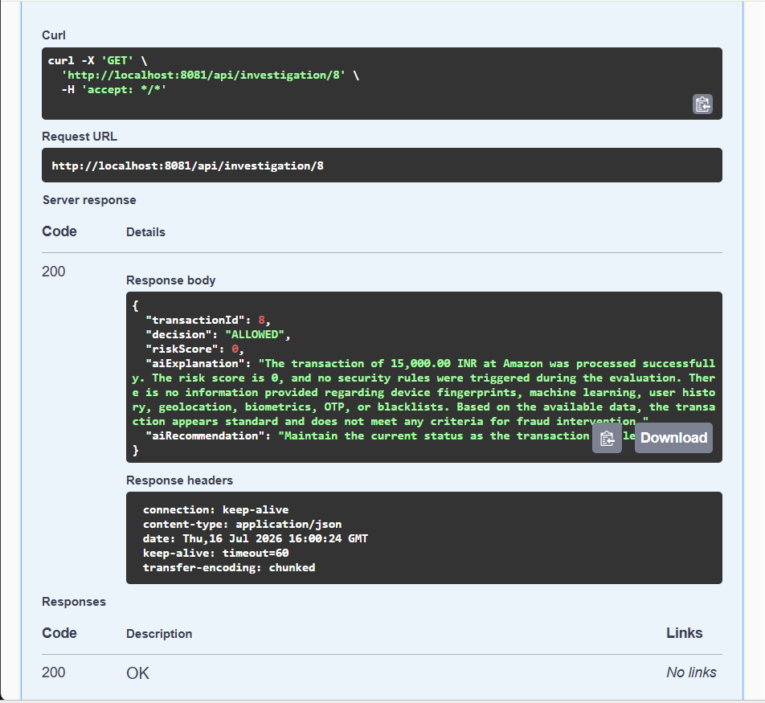Click the Server response heading
Viewport: 765px width, 703px height.
tap(89, 200)
